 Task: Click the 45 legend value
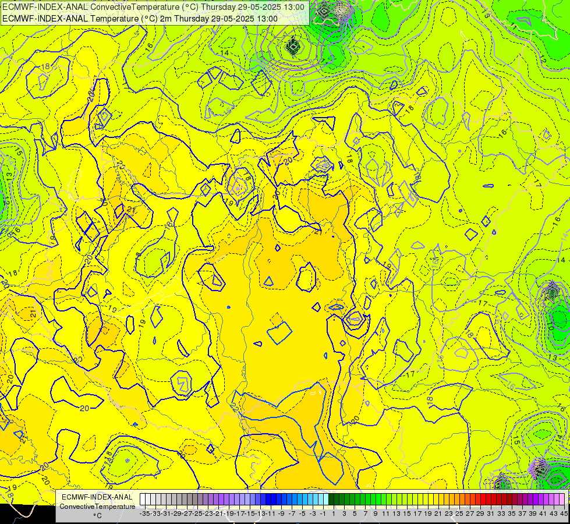point(564,514)
